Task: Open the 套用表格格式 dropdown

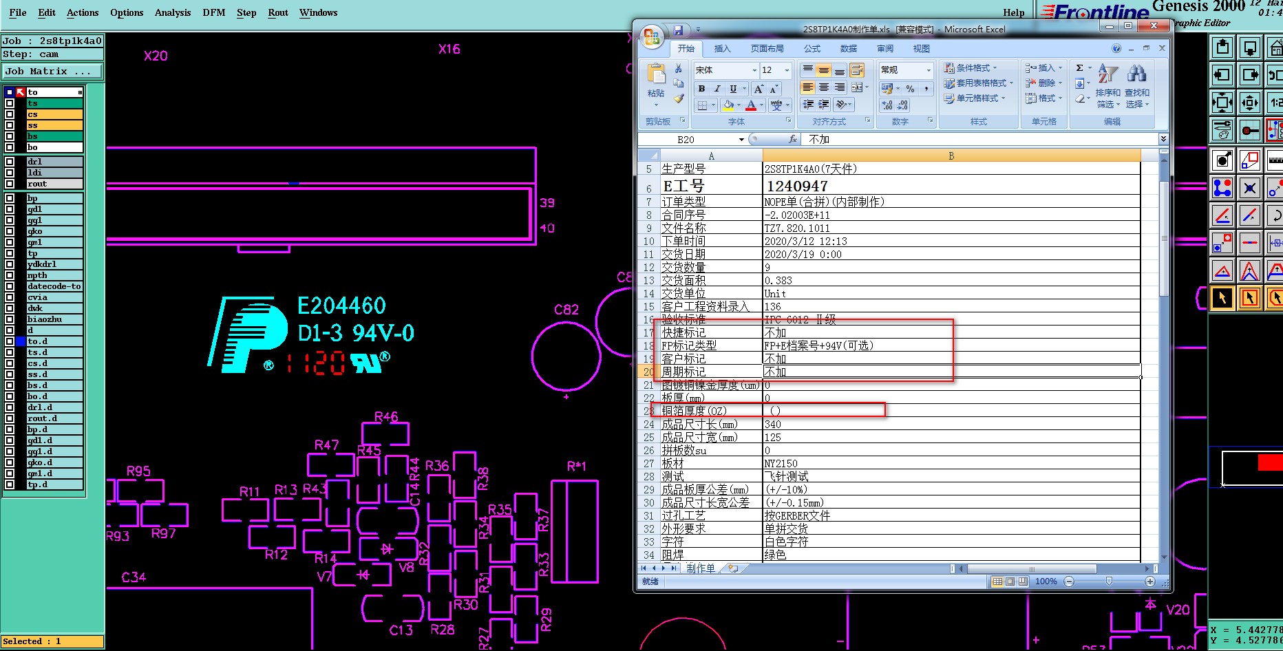Action: pos(979,83)
